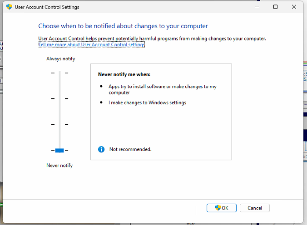Click the Not recommended text
The height and width of the screenshot is (225, 307).
(x=130, y=149)
